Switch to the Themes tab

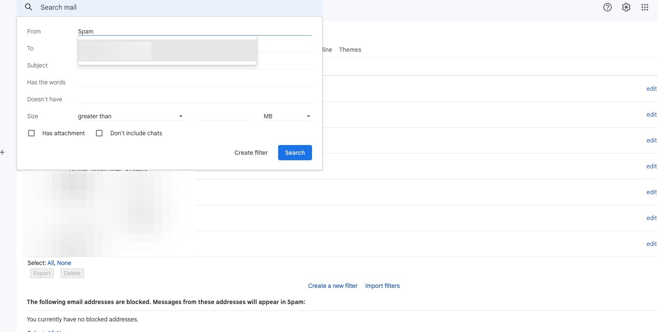click(x=350, y=50)
